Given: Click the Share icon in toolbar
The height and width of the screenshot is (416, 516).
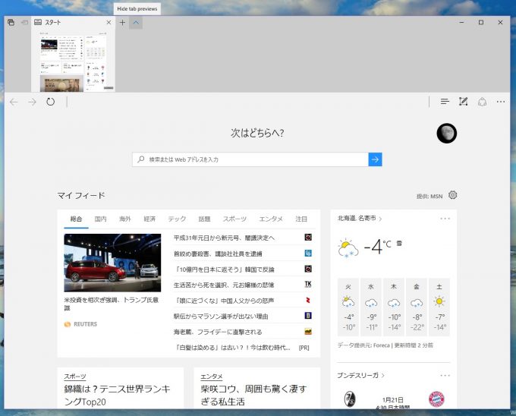Looking at the screenshot, I should point(482,102).
